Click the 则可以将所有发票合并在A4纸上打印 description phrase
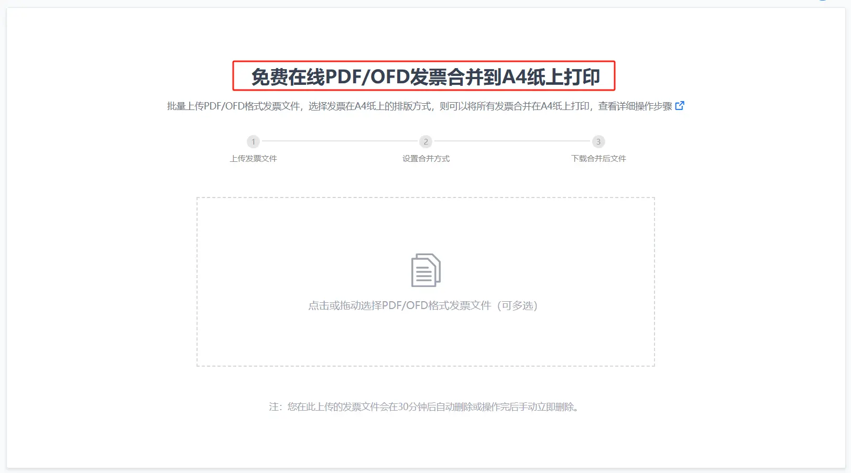Viewport: 851px width, 473px height. pyautogui.click(x=515, y=106)
